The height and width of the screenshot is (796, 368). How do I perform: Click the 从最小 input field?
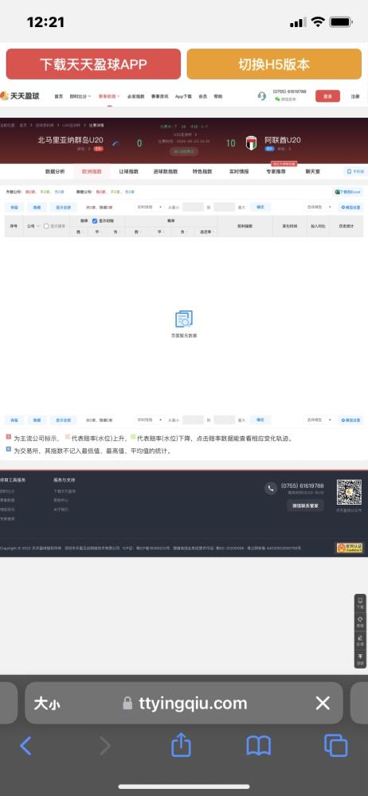tap(193, 207)
